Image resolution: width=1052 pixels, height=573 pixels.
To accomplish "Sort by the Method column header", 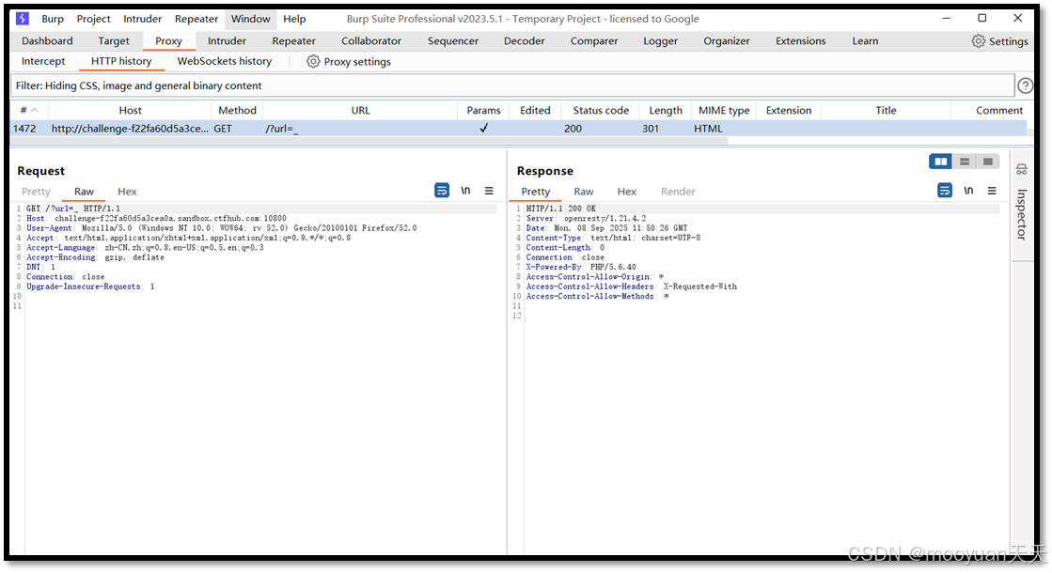I will (x=237, y=110).
